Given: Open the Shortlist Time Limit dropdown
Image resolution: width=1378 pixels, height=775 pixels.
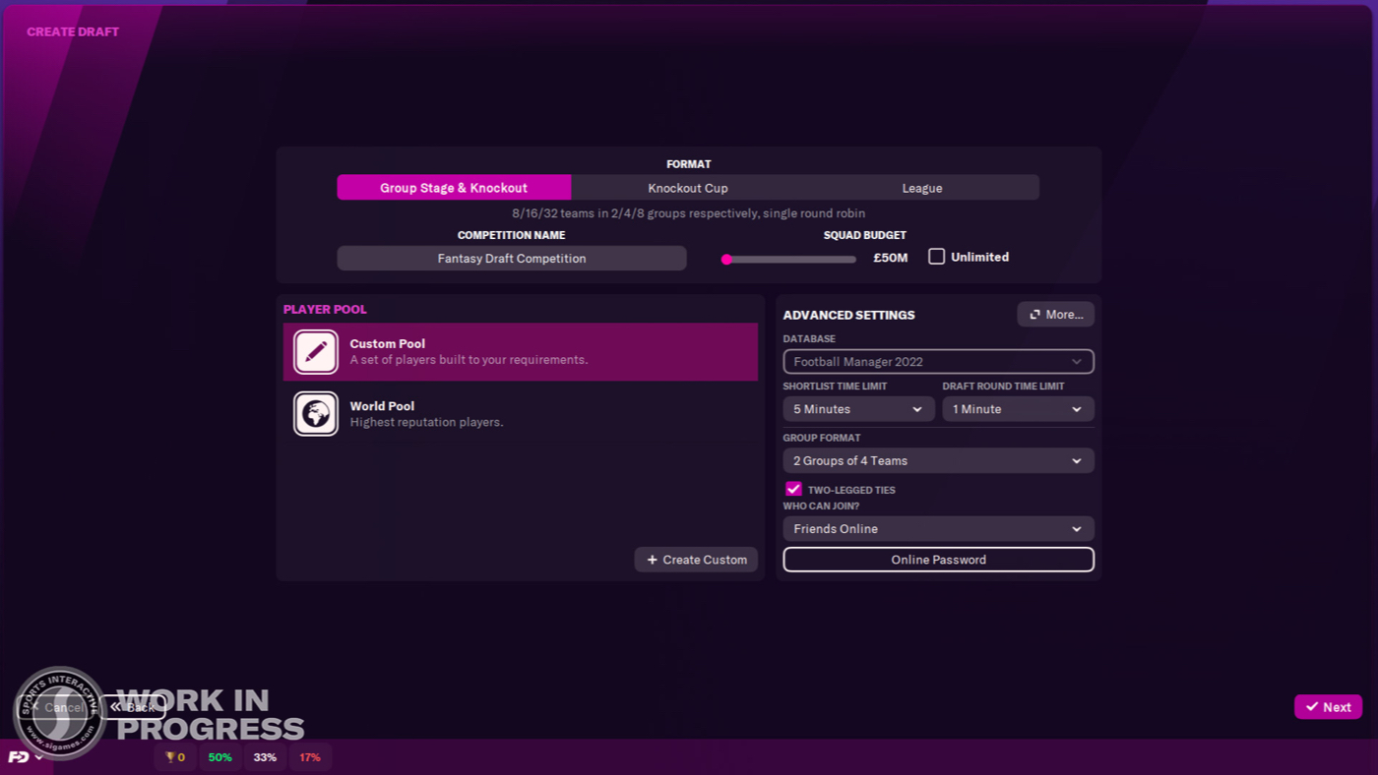Looking at the screenshot, I should 858,409.
